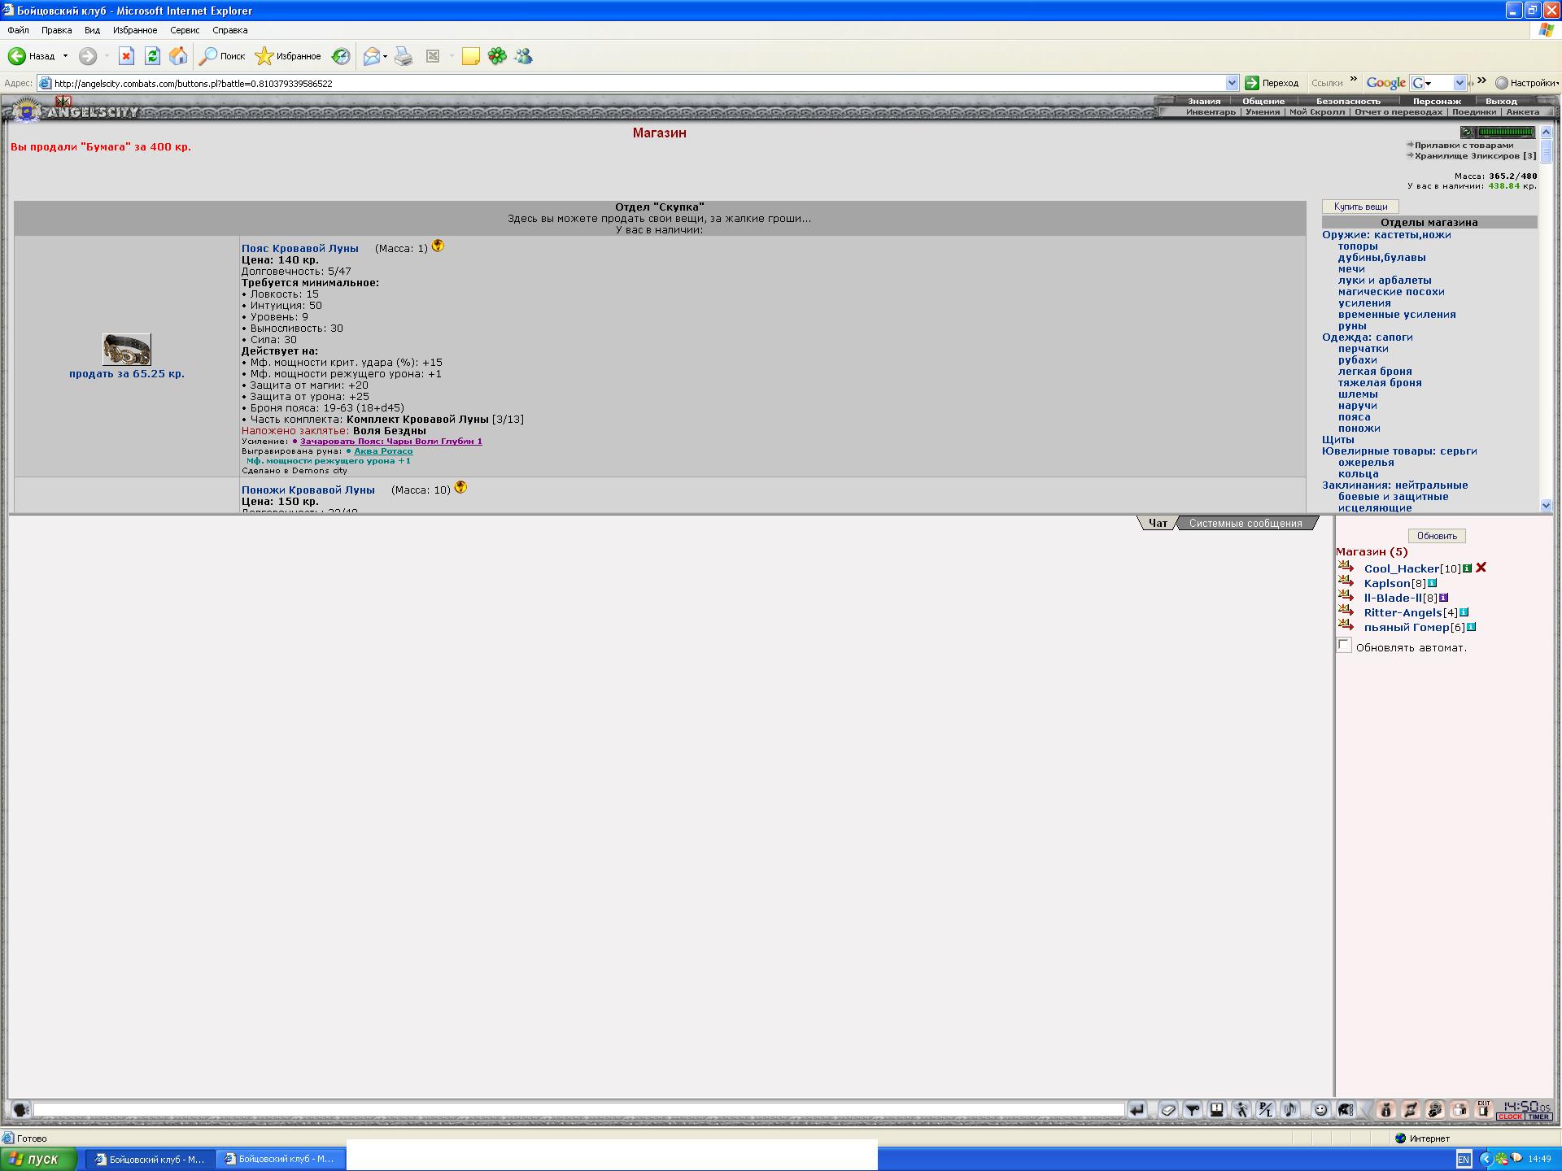Click the Обновить button

click(x=1437, y=536)
